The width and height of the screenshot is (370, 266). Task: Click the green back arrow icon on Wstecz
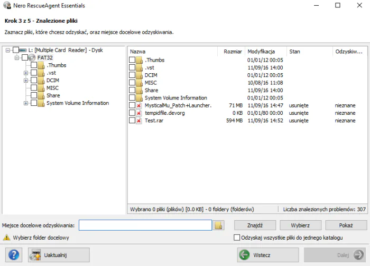[x=244, y=255]
